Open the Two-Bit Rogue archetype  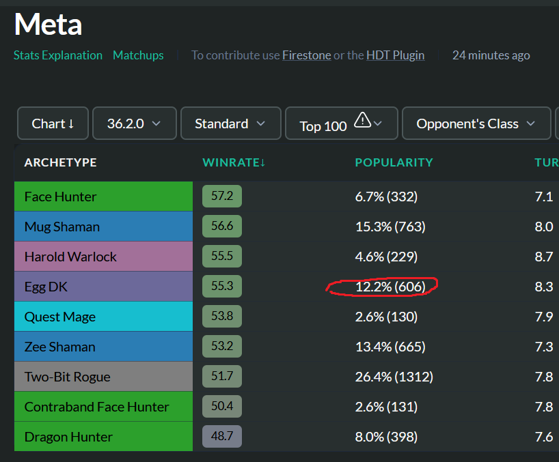(103, 377)
